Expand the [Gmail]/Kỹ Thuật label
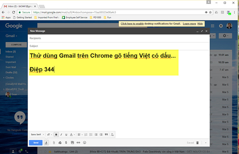 [x=4, y=89]
